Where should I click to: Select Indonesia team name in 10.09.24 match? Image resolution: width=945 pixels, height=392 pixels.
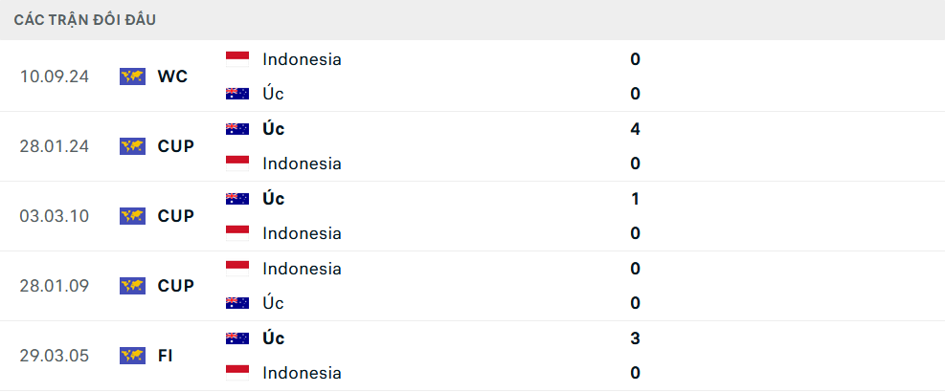coord(302,59)
